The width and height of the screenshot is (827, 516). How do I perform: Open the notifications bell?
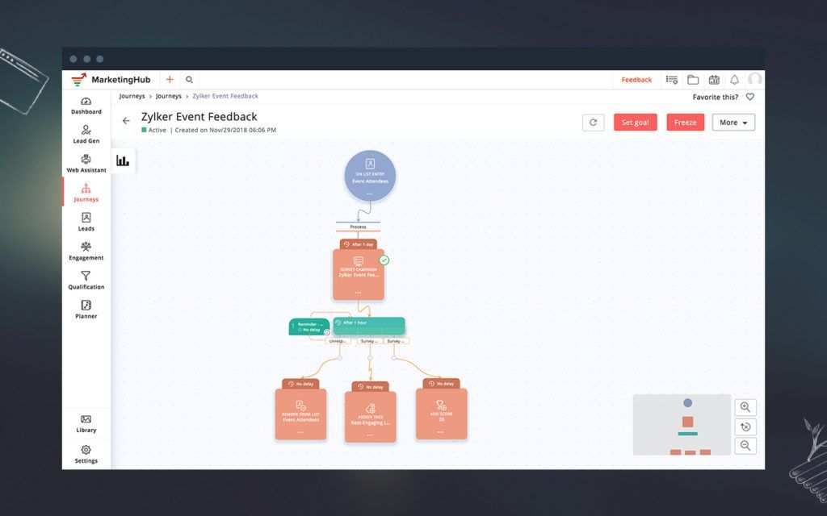click(734, 80)
